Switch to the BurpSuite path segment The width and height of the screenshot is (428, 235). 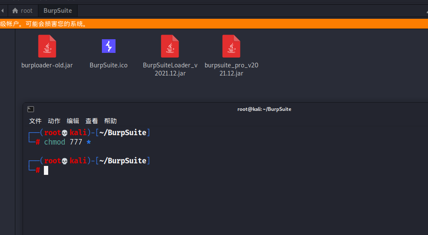tap(58, 11)
